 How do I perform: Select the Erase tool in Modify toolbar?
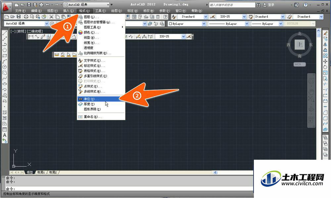point(325,33)
